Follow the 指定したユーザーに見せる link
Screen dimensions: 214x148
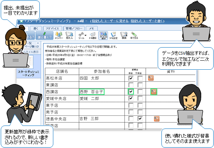click(x=110, y=21)
